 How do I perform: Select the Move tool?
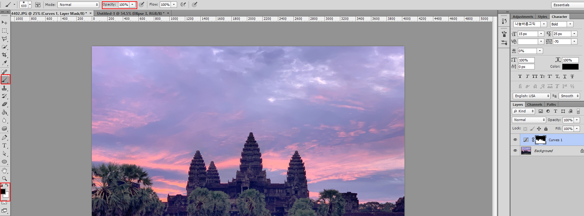pos(5,22)
